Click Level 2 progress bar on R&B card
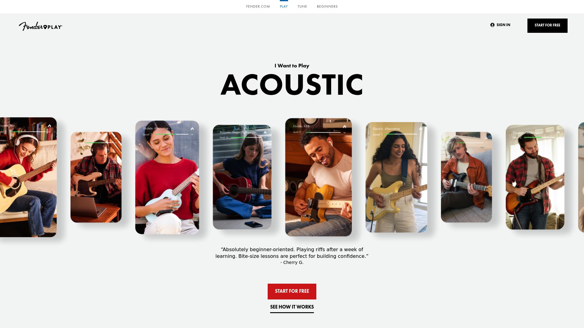The width and height of the screenshot is (584, 328). tap(323, 132)
